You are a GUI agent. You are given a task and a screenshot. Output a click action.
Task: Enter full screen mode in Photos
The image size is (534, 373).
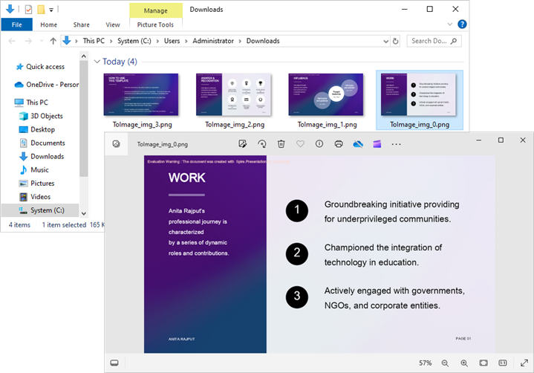click(x=524, y=363)
